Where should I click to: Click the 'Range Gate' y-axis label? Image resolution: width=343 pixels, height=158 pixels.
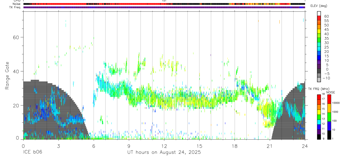[7, 76]
